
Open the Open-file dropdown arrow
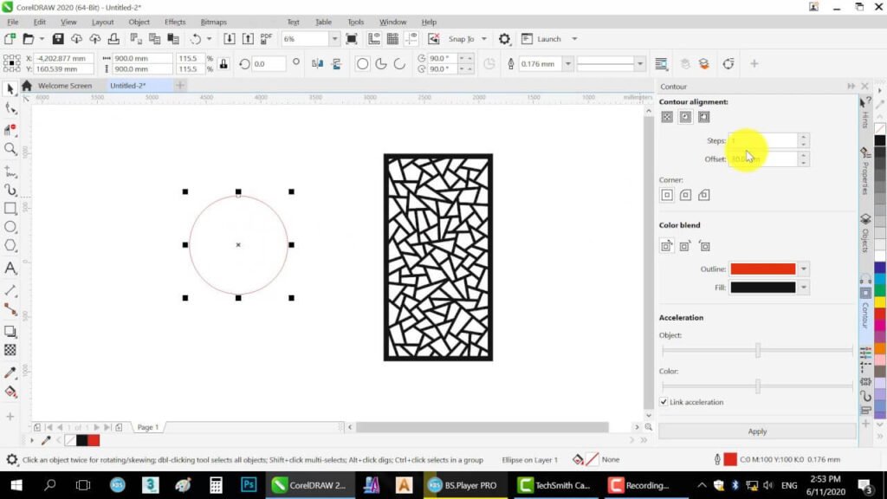42,39
